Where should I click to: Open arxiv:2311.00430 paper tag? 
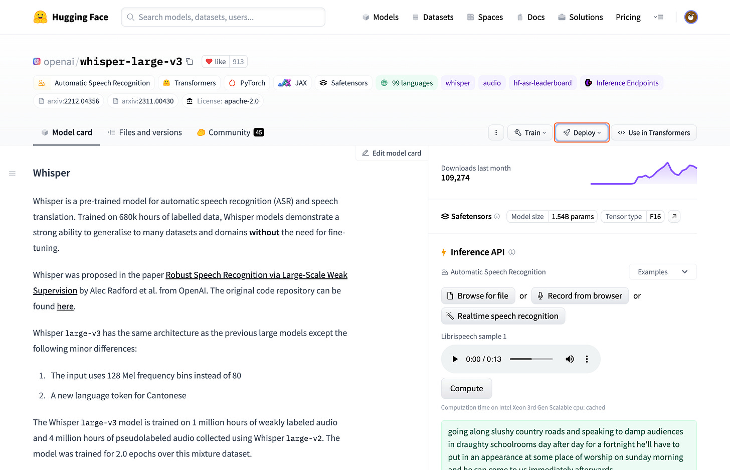[x=143, y=101]
